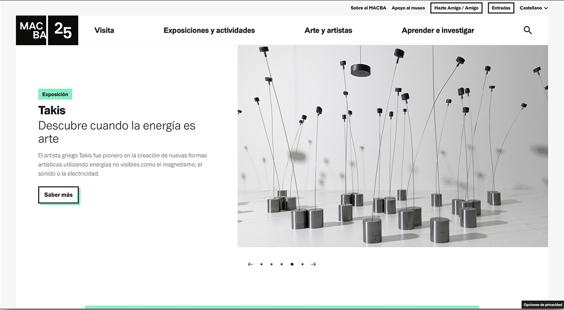Image resolution: width=564 pixels, height=310 pixels.
Task: Open the Visita menu
Action: [x=104, y=30]
